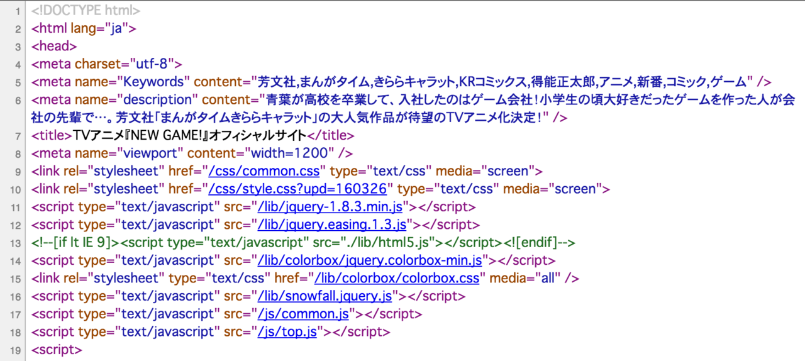Open the /css/style.css?upd=160326 link
The width and height of the screenshot is (805, 361).
pyautogui.click(x=297, y=189)
